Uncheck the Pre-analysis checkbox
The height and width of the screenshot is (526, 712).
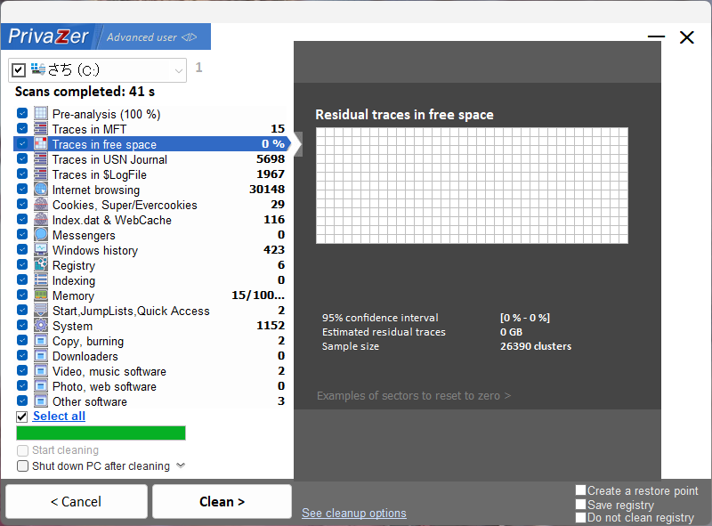click(21, 113)
